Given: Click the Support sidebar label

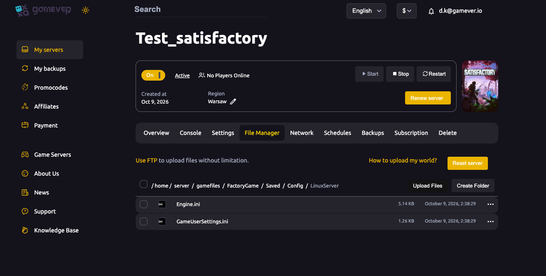Looking at the screenshot, I should (x=45, y=211).
